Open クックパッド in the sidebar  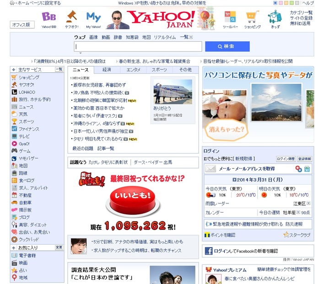coord(29,239)
